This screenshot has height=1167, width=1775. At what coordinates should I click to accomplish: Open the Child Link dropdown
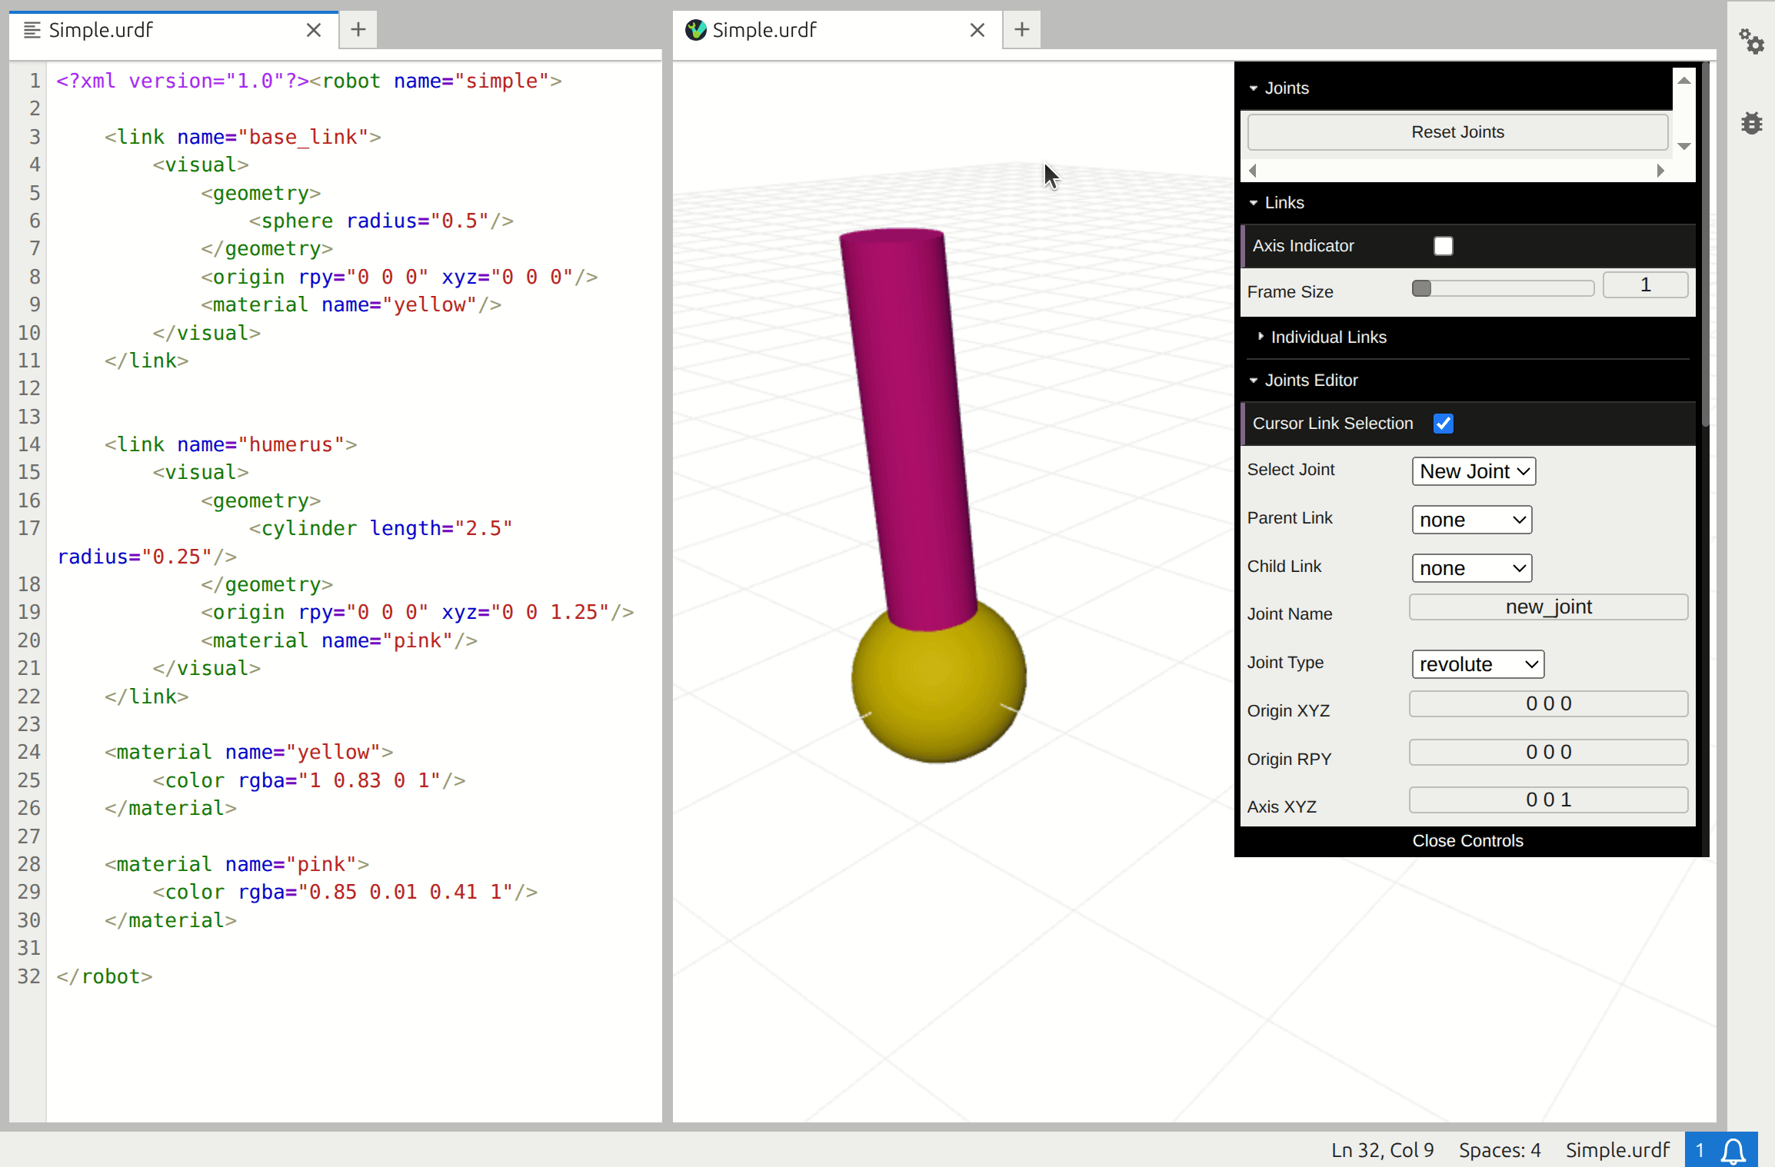pos(1472,568)
